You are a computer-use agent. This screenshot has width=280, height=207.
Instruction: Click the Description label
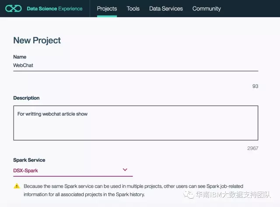coord(26,98)
